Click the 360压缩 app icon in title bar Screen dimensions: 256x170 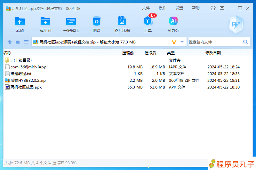coord(8,8)
